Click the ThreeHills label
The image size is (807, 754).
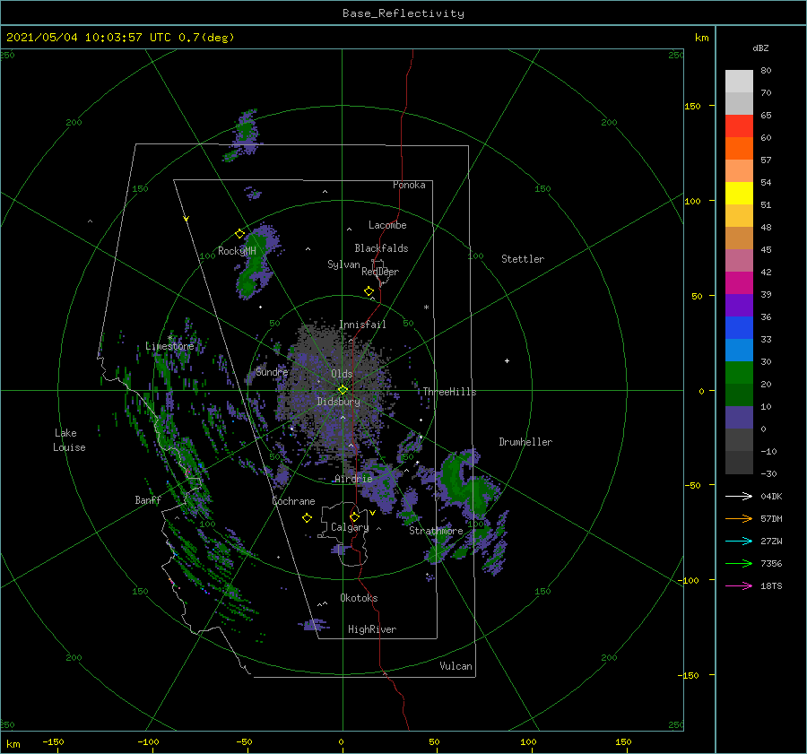pyautogui.click(x=449, y=392)
